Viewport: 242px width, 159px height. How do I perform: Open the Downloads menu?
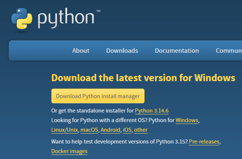pos(122,51)
